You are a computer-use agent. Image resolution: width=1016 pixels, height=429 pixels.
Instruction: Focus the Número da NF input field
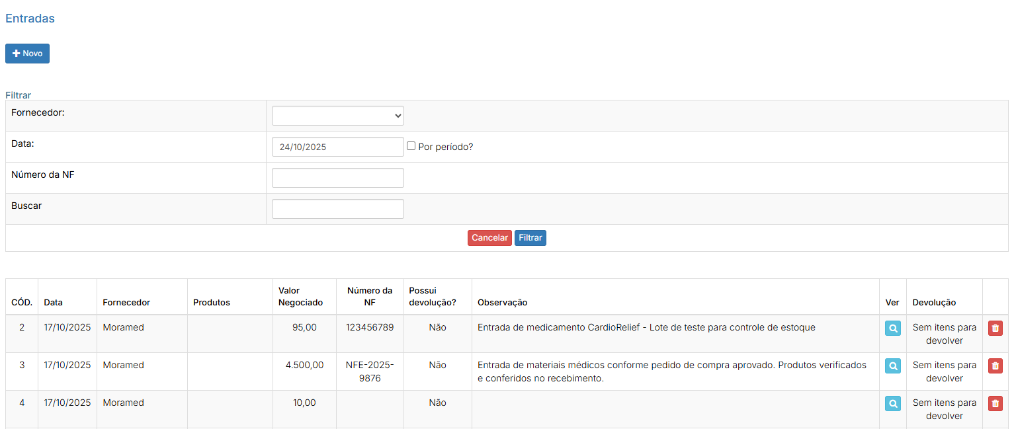point(337,178)
